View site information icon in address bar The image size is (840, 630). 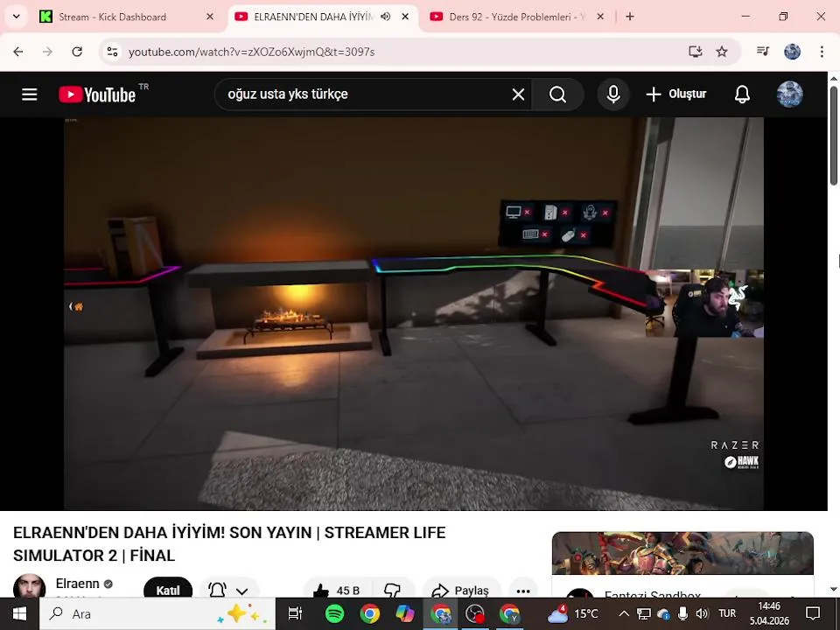(113, 52)
